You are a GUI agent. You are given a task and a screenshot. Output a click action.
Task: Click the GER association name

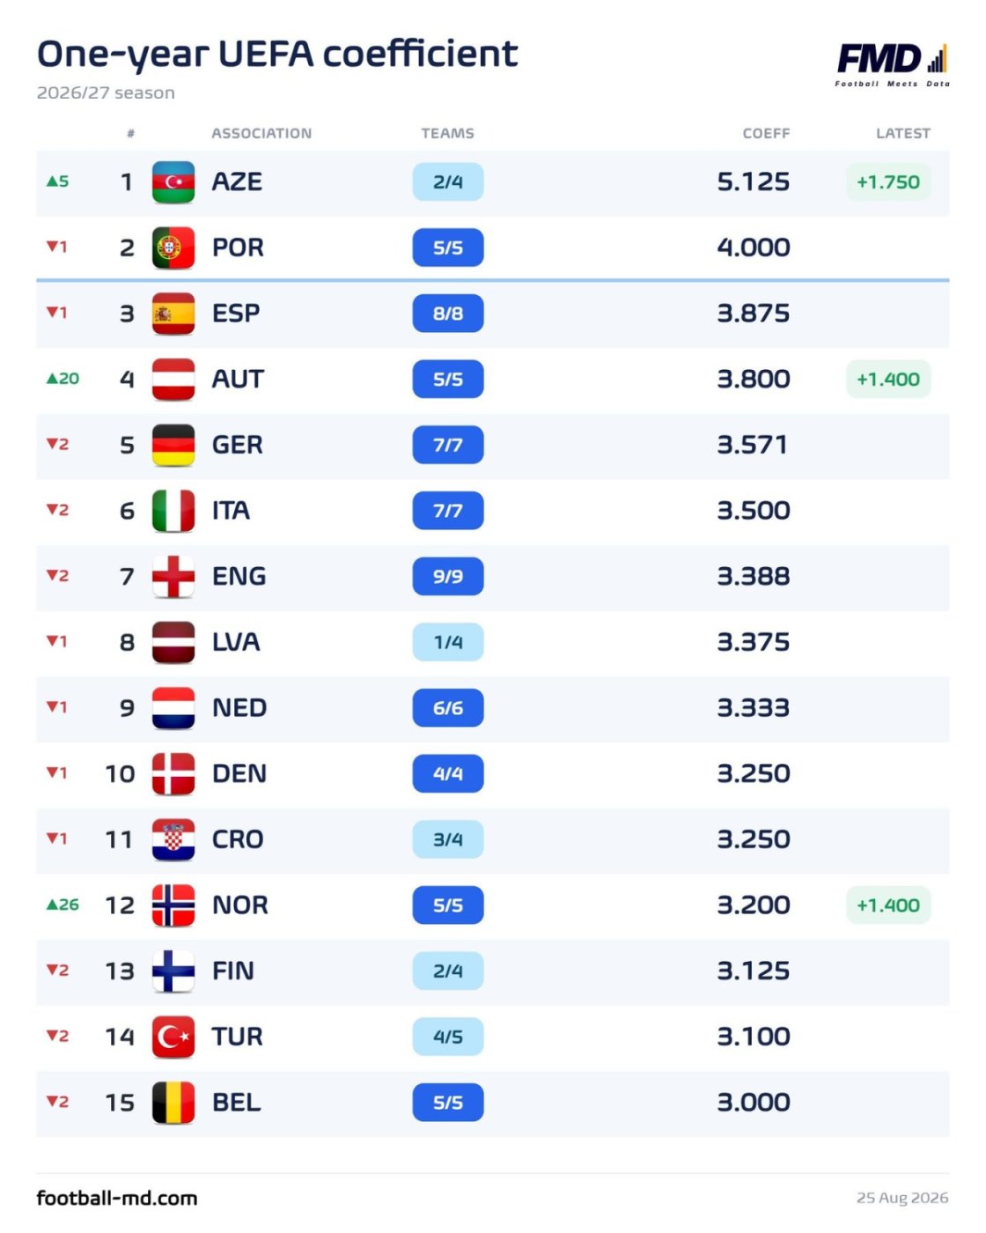click(x=238, y=445)
